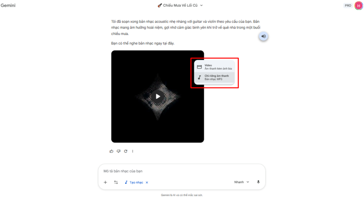Open the three-dot more options menu
This screenshot has height=197, width=364.
tap(132, 151)
